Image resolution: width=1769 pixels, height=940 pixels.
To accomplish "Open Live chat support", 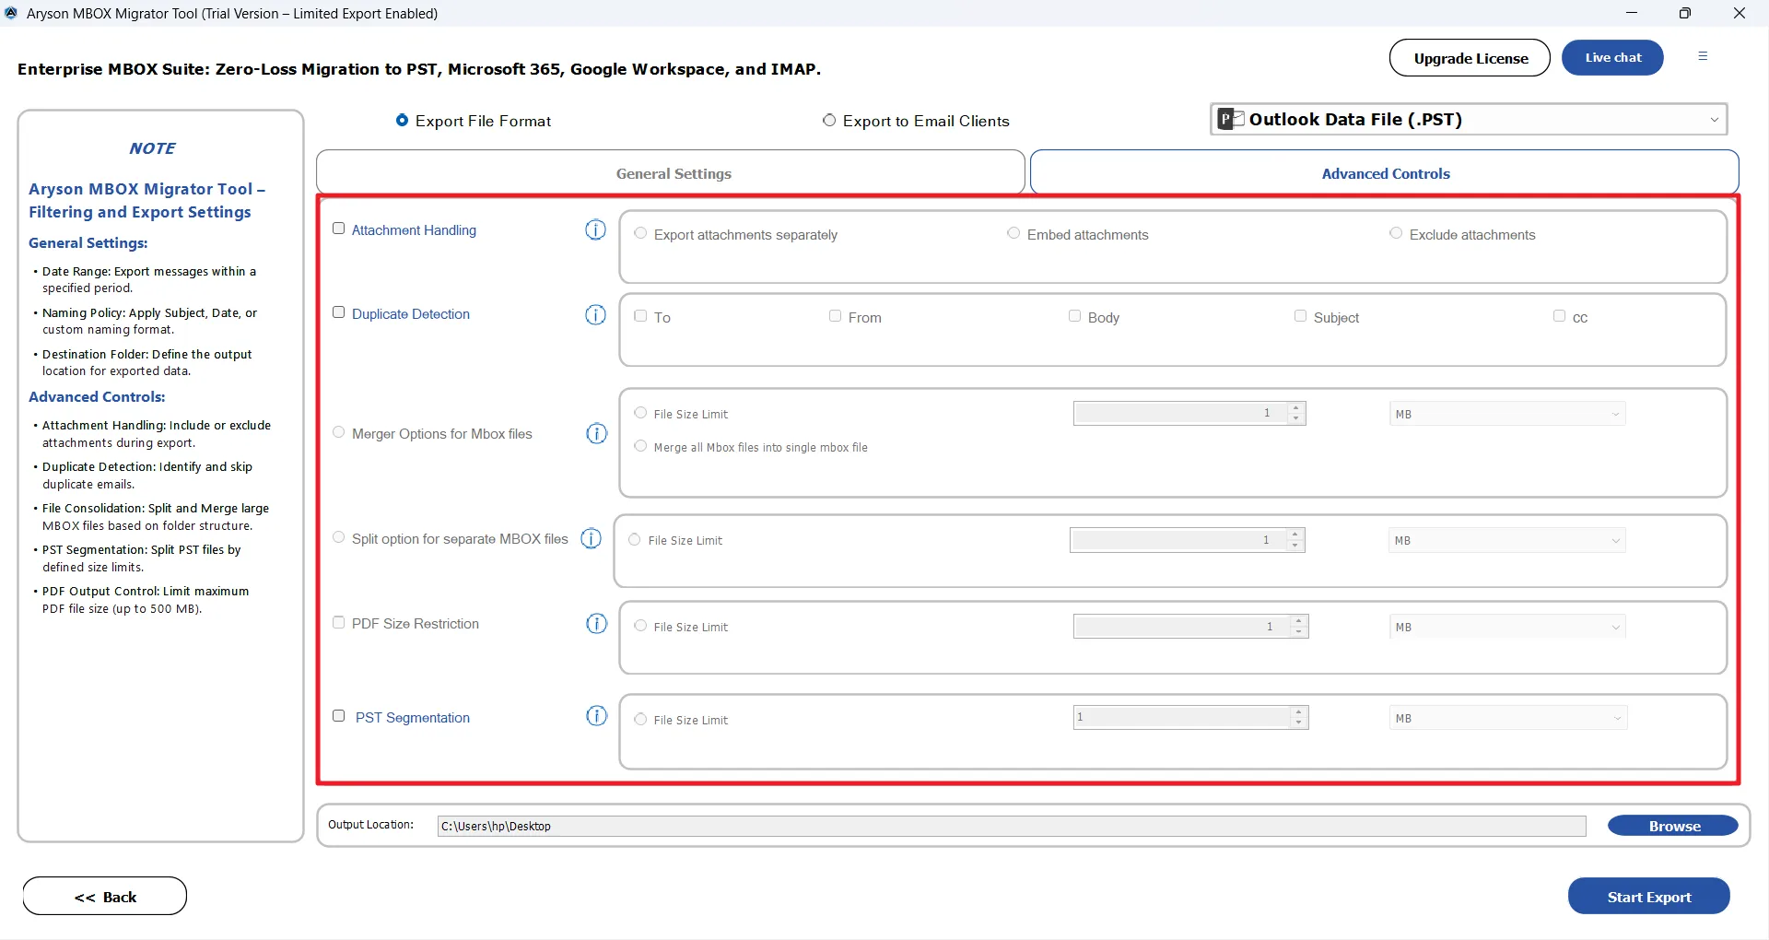I will click(x=1612, y=58).
